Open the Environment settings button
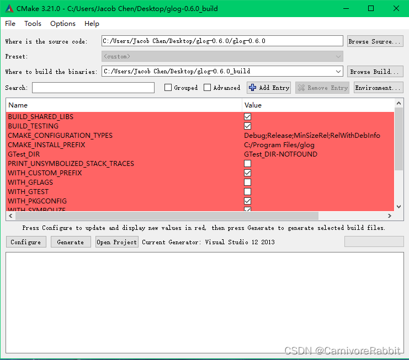Viewport: 409px width, 360px height. click(x=379, y=88)
